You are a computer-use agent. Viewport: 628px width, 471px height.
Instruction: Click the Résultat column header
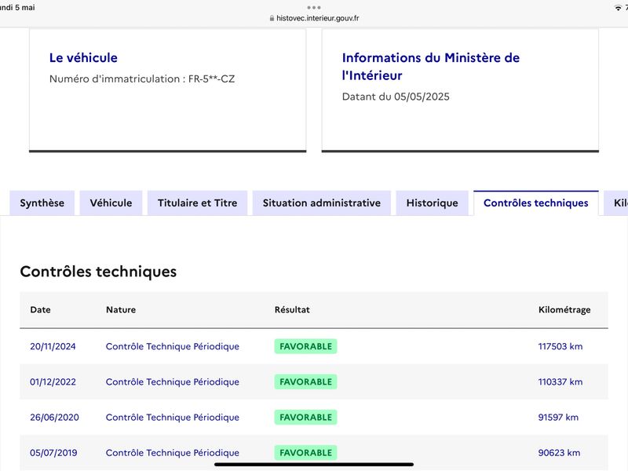pyautogui.click(x=292, y=309)
